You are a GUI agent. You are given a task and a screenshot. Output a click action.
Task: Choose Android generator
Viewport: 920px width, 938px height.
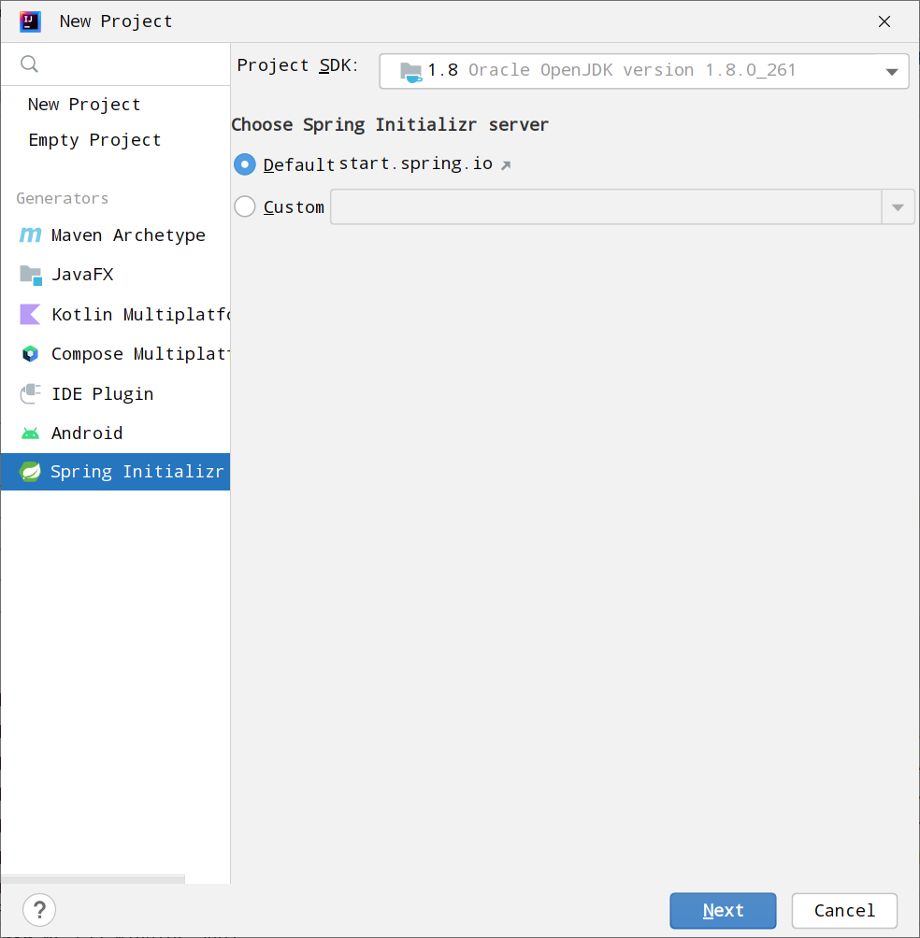click(x=116, y=433)
